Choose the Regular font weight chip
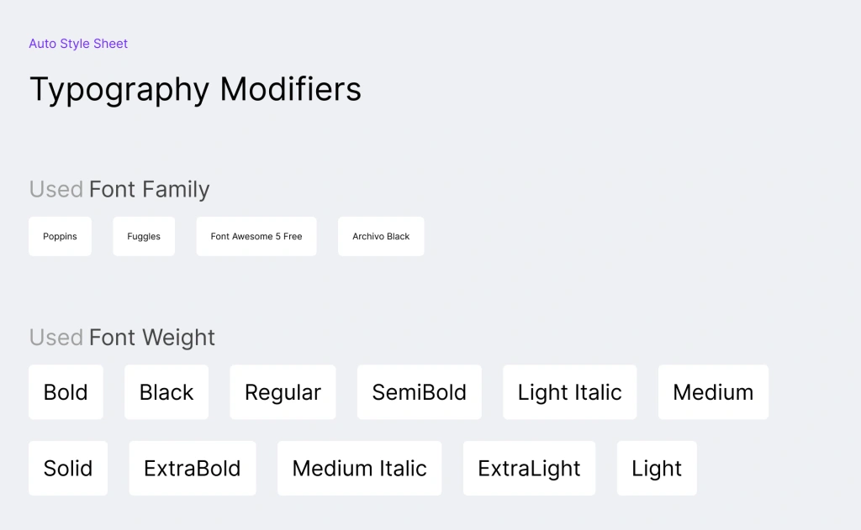 click(x=283, y=392)
